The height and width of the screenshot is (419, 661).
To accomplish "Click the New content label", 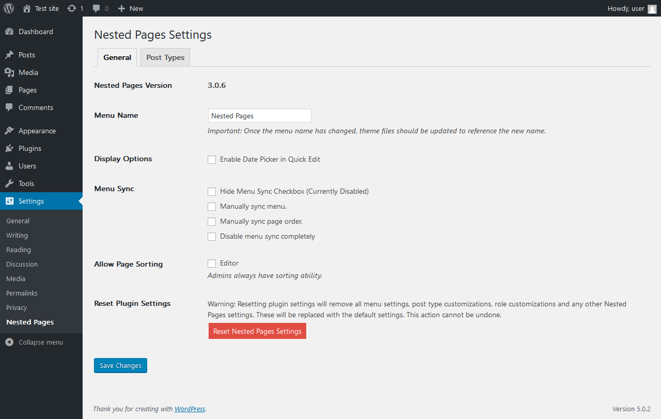I will (136, 8).
